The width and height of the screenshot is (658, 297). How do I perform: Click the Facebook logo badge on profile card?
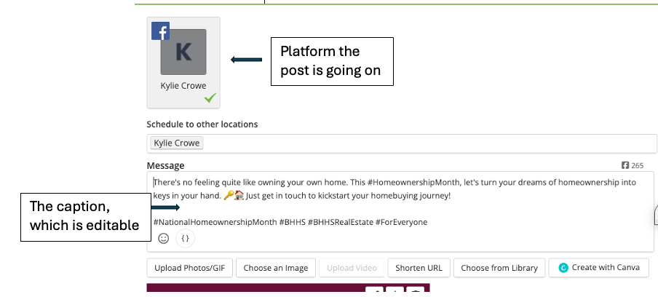pos(160,31)
